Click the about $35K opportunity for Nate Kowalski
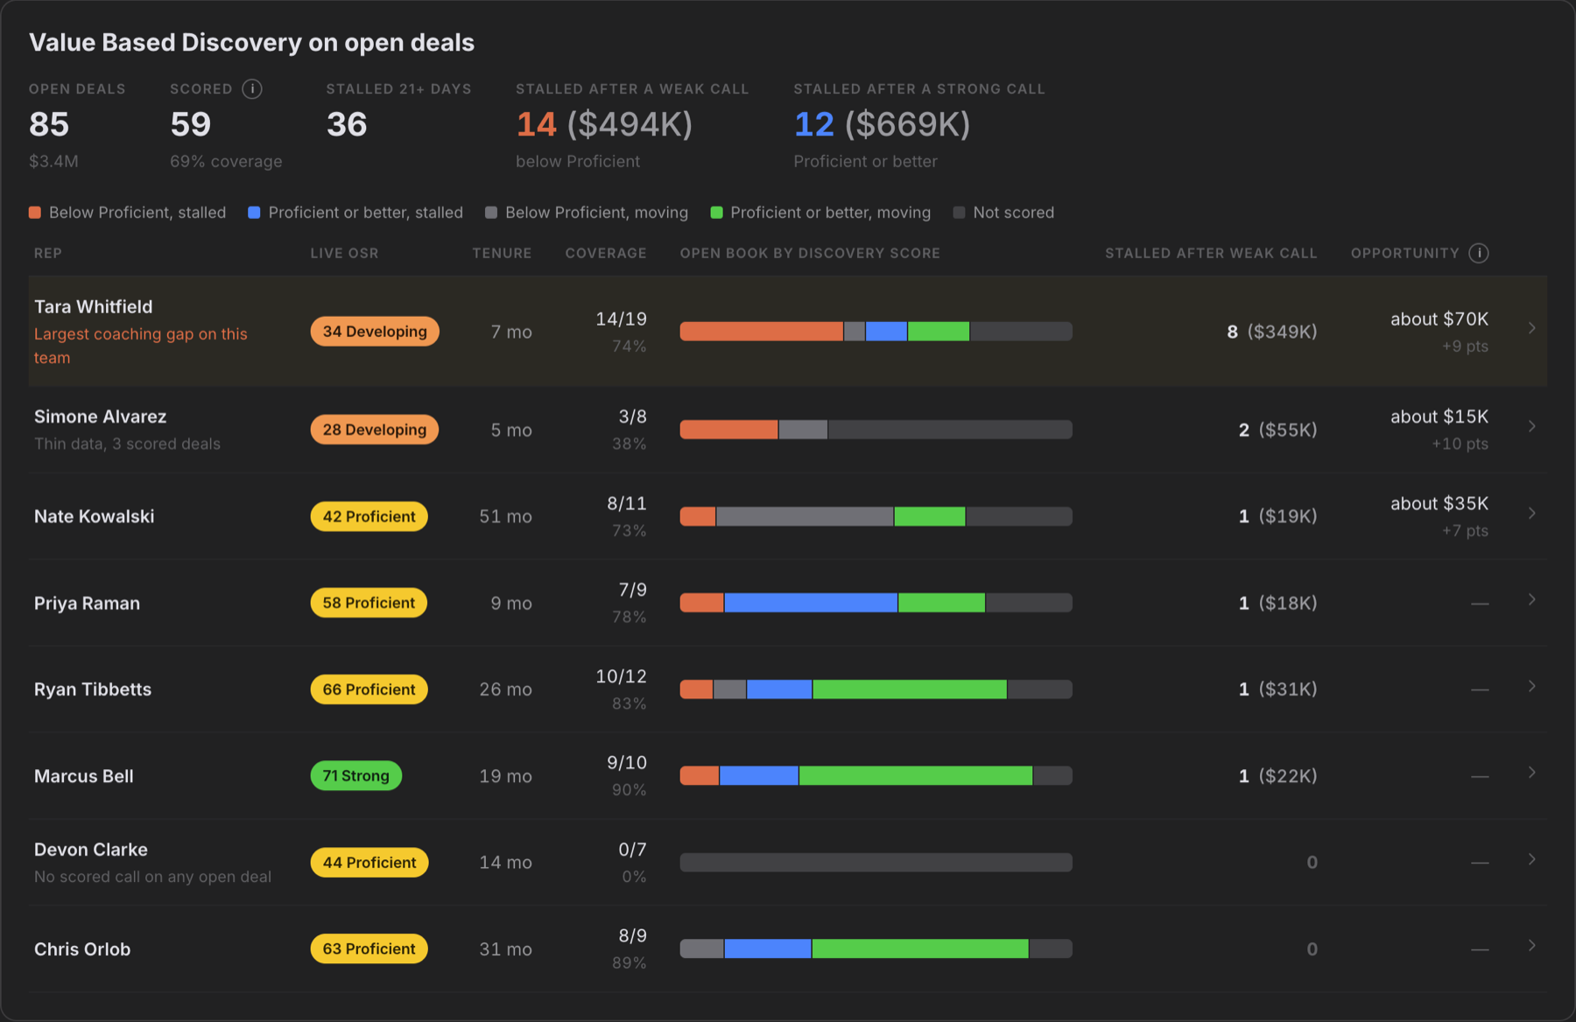 1439,503
